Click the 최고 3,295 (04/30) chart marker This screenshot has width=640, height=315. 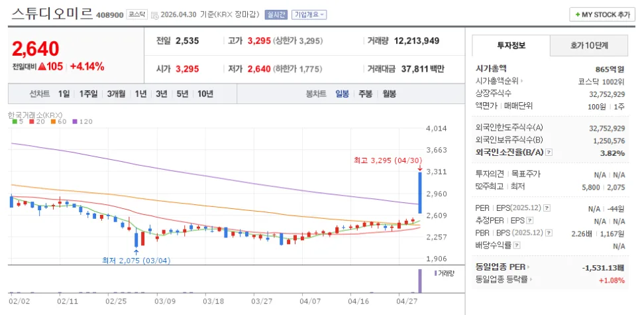point(388,160)
